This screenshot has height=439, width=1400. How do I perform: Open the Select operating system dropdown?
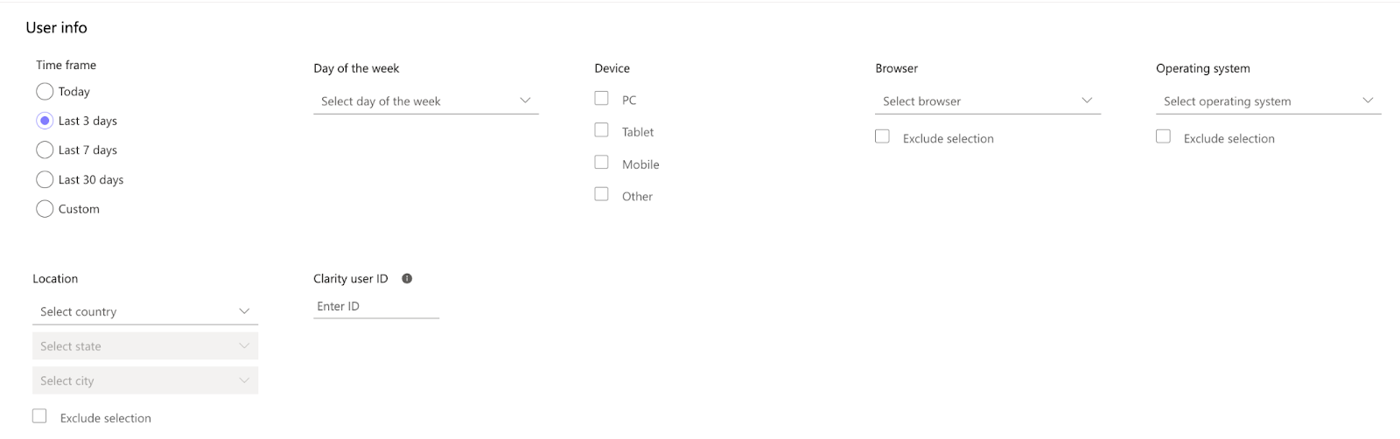(x=1269, y=101)
